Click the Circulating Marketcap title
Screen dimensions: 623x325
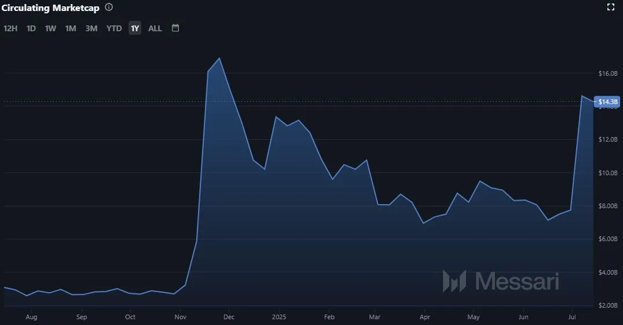click(x=50, y=8)
